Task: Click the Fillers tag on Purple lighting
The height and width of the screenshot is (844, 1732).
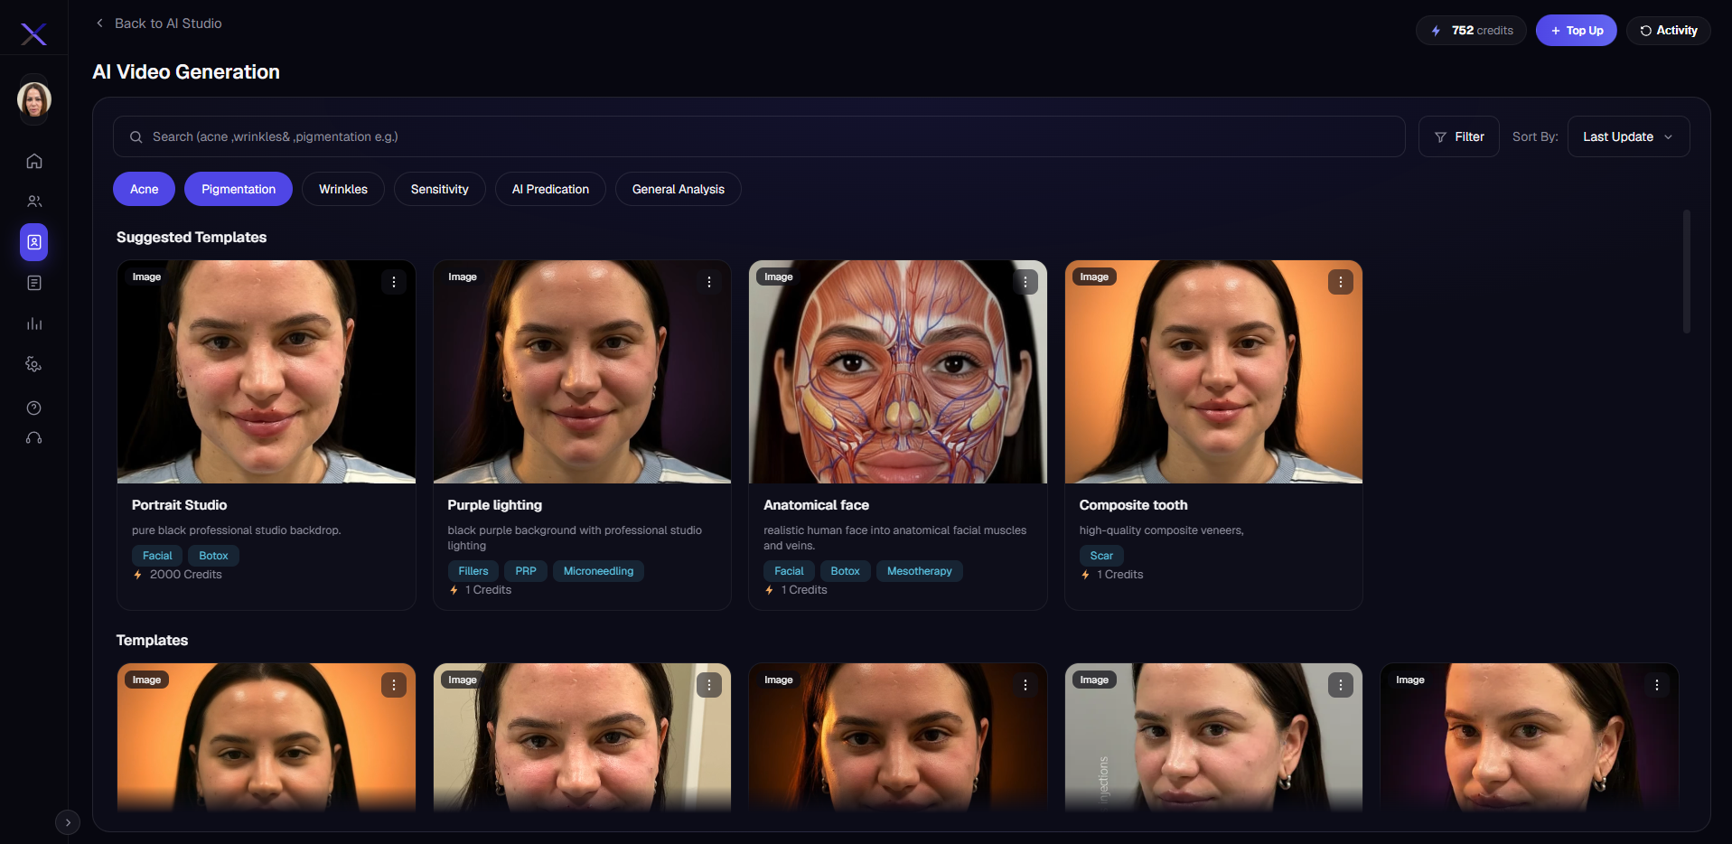Action: 473,571
